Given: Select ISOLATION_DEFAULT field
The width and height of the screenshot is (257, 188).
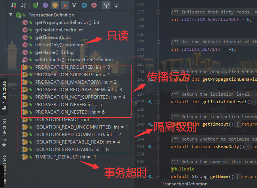Looking at the screenshot, I should tap(67, 120).
